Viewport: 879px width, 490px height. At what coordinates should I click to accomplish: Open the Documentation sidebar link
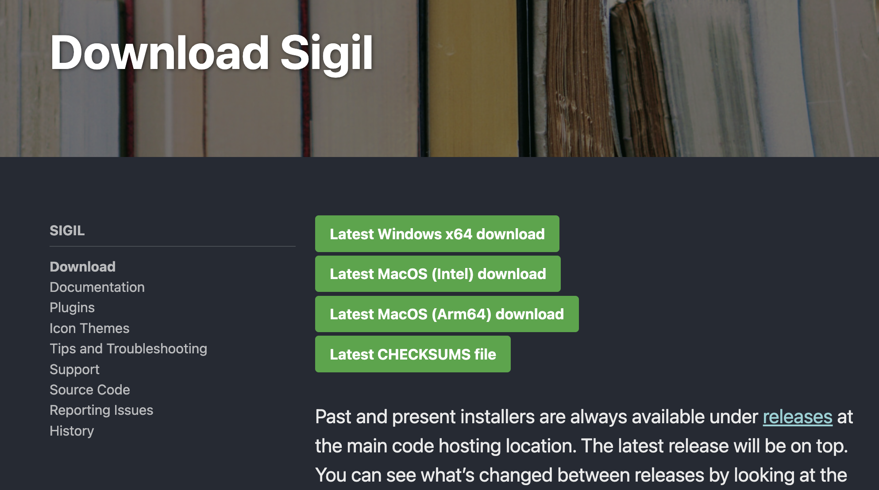pyautogui.click(x=97, y=287)
